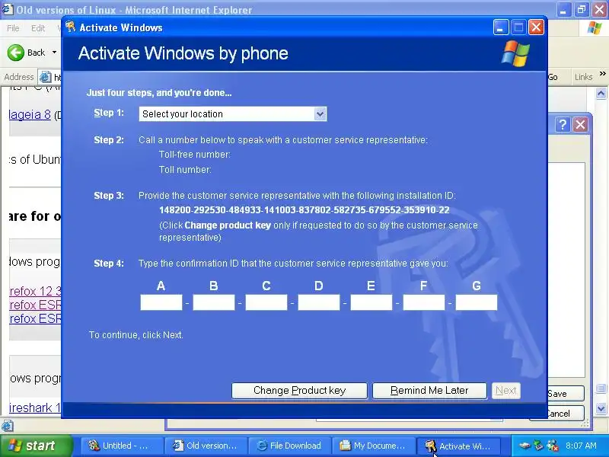Click the Activate Windows taskbar item
Viewport: 609px width, 457px height.
(x=459, y=446)
